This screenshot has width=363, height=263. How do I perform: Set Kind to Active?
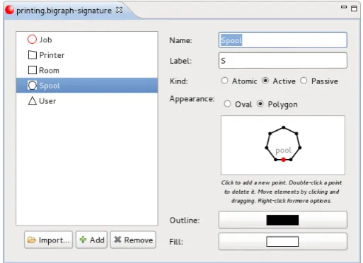tap(265, 81)
